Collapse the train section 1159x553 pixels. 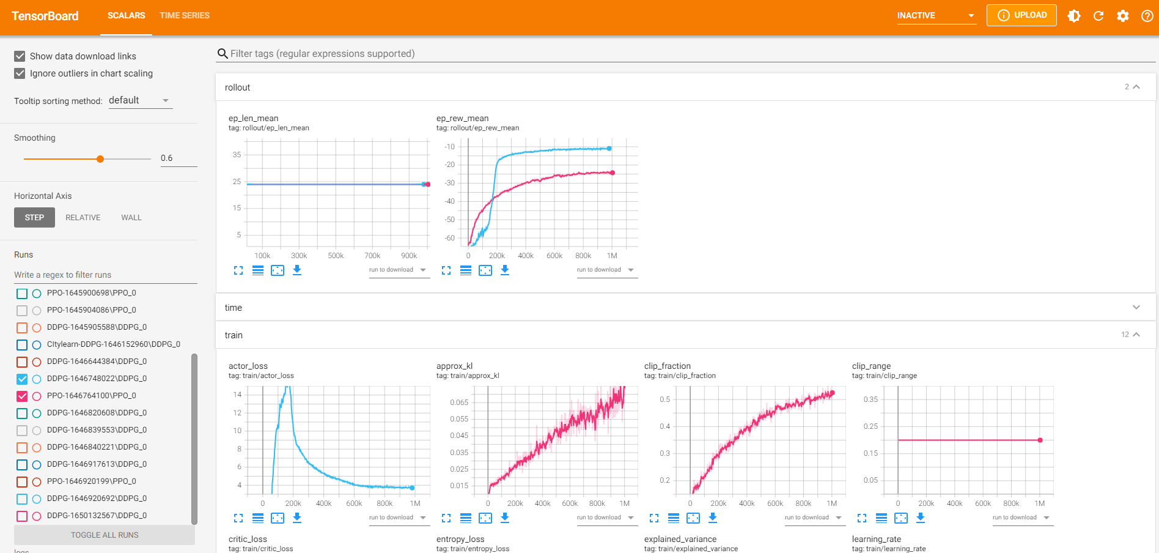pos(1136,335)
